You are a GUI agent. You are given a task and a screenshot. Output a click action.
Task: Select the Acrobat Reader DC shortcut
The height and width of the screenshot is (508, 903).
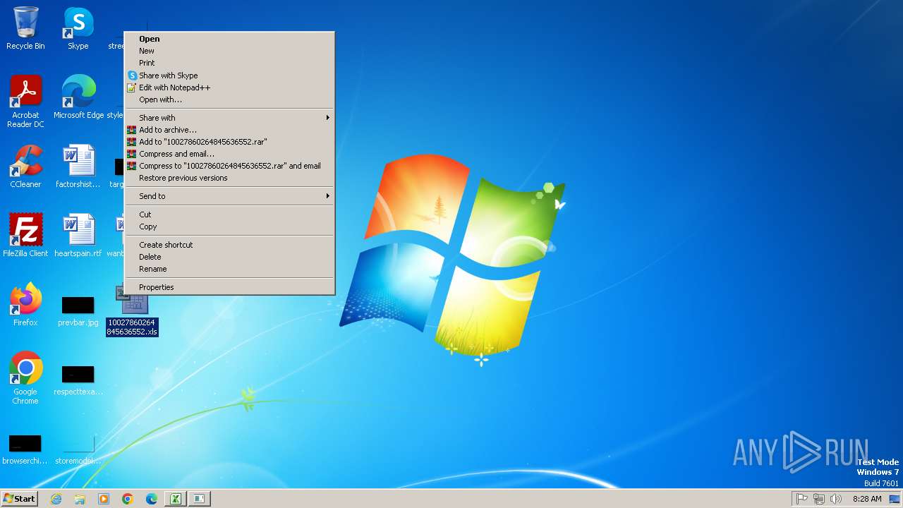[x=25, y=101]
